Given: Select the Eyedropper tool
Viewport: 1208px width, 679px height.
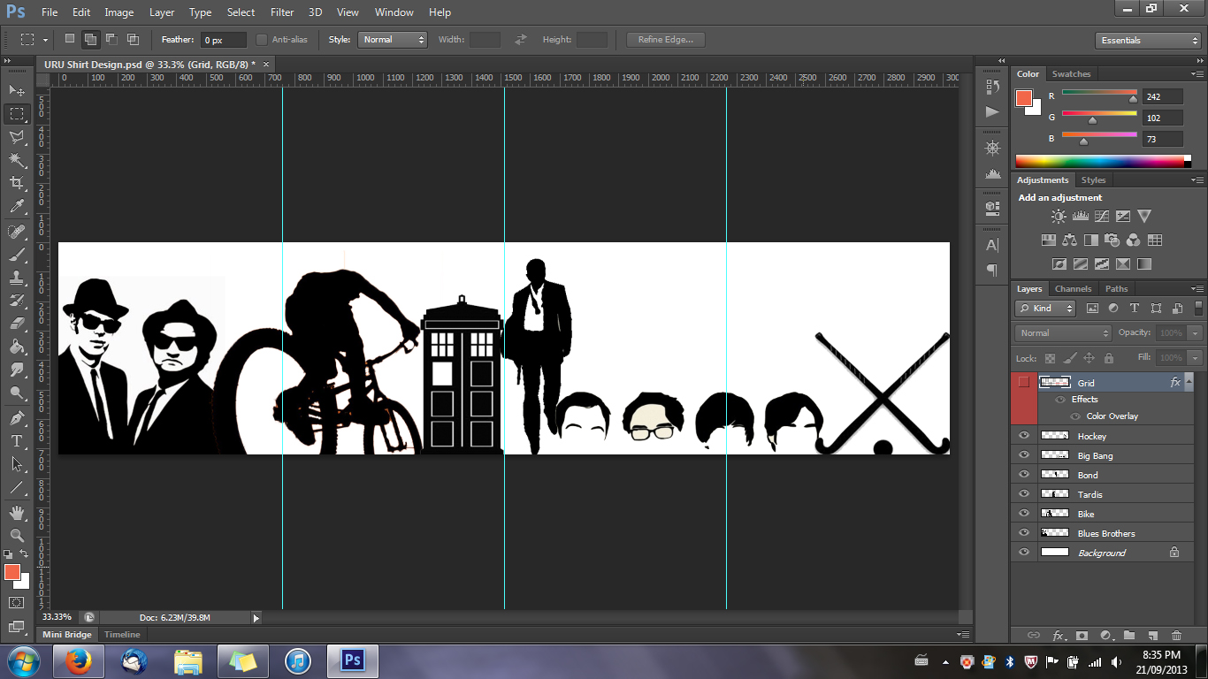Looking at the screenshot, I should pos(17,206).
